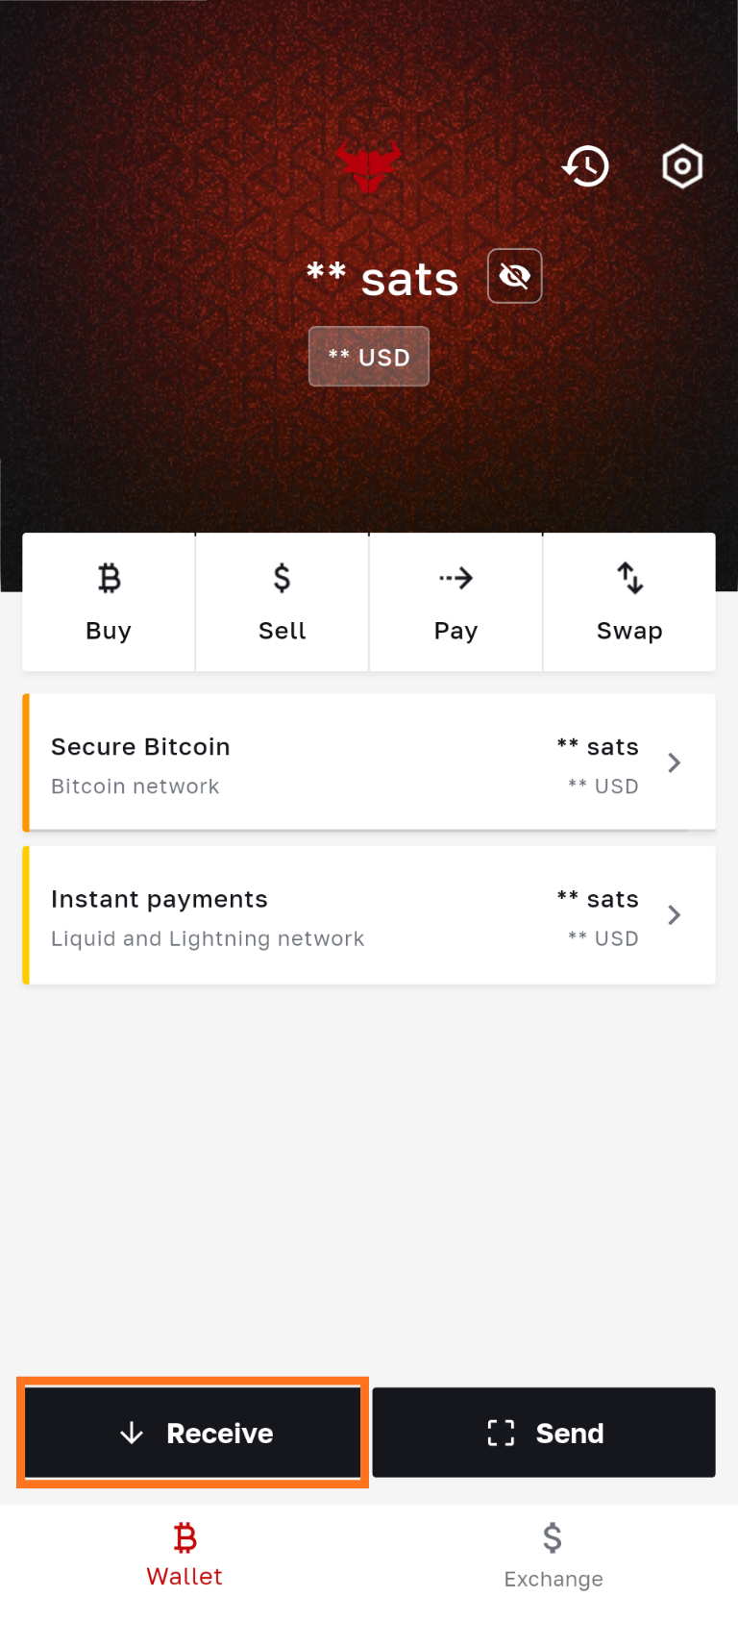Expand Instant payments wallet chevron

(x=675, y=914)
